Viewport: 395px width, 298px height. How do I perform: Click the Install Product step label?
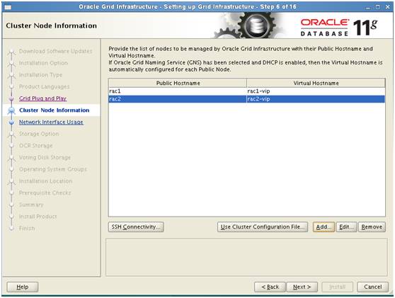pyautogui.click(x=38, y=217)
